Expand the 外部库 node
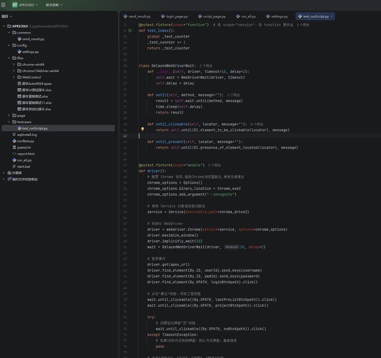The image size is (381, 358). click(4, 173)
